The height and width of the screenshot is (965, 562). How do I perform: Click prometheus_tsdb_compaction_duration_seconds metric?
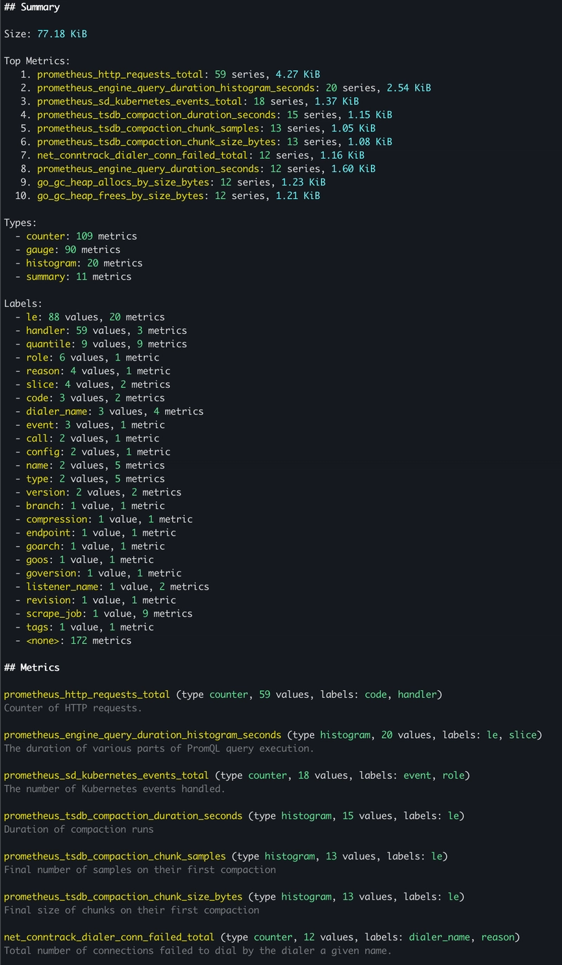point(140,115)
